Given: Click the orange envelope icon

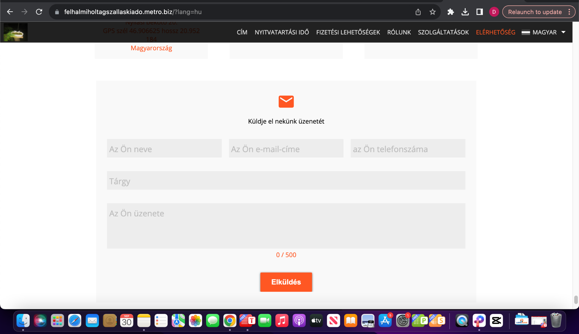Looking at the screenshot, I should click(x=286, y=102).
